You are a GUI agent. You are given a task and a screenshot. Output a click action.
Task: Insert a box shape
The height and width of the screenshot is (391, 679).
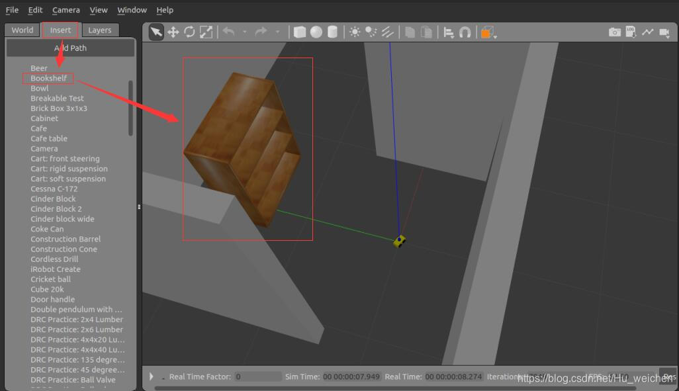tap(300, 32)
